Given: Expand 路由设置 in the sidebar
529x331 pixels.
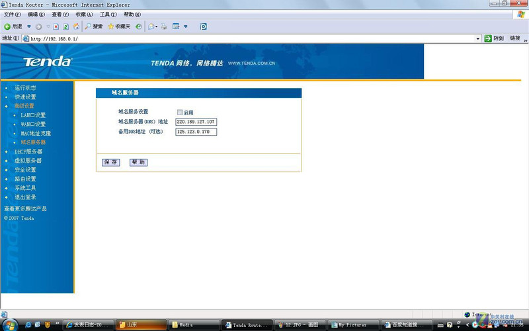Looking at the screenshot, I should pyautogui.click(x=25, y=179).
